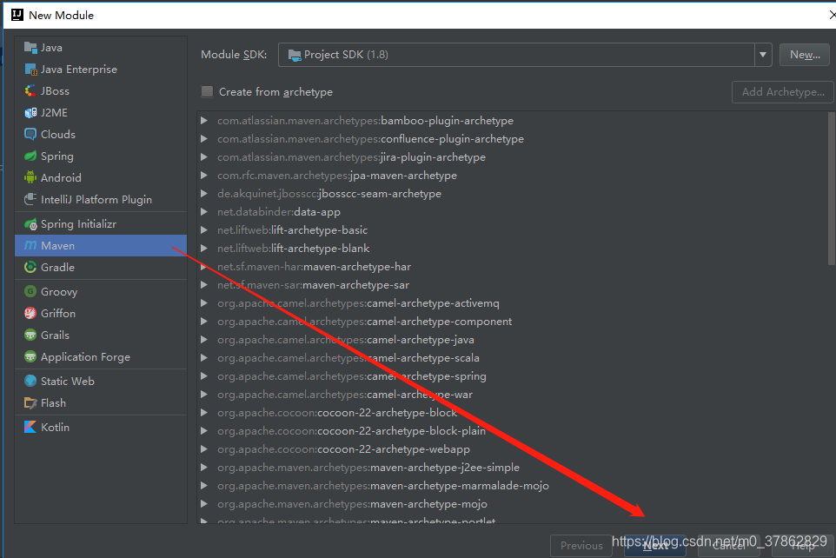Select cocoon-22-archetype-webapp row
This screenshot has width=836, height=558.
coord(512,449)
